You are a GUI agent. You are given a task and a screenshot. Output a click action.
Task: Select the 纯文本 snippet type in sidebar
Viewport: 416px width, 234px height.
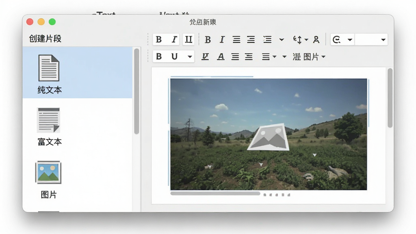point(78,73)
